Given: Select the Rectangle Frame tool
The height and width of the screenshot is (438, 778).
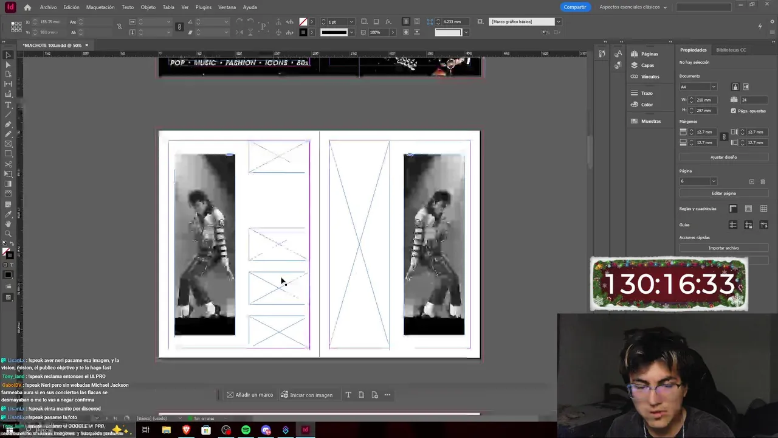Looking at the screenshot, I should 8,144.
